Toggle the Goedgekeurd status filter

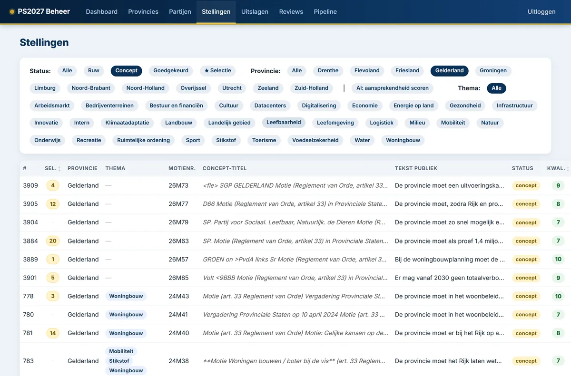(x=171, y=71)
